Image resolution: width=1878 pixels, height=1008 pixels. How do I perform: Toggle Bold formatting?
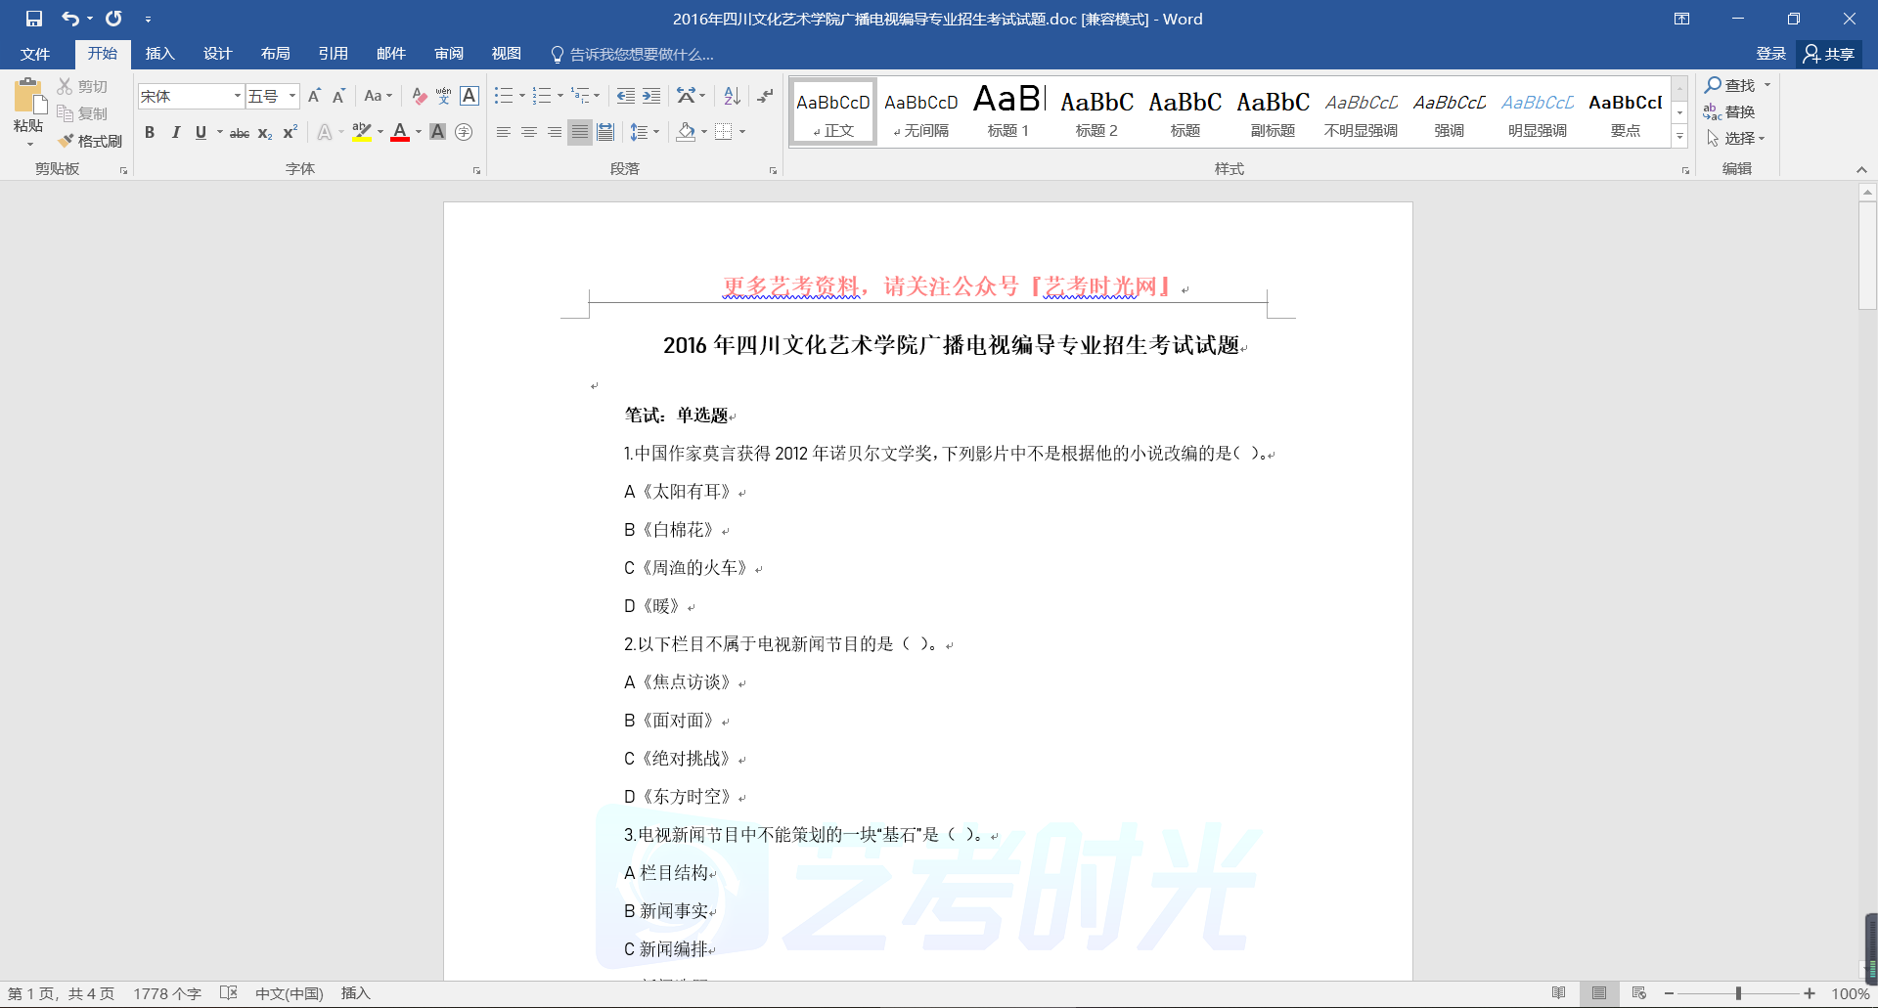(x=150, y=132)
